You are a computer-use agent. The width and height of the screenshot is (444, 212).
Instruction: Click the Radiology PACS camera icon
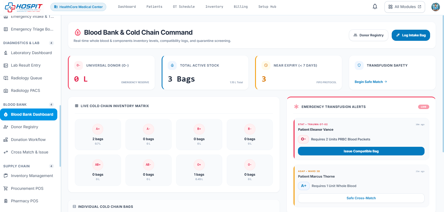pos(6,91)
